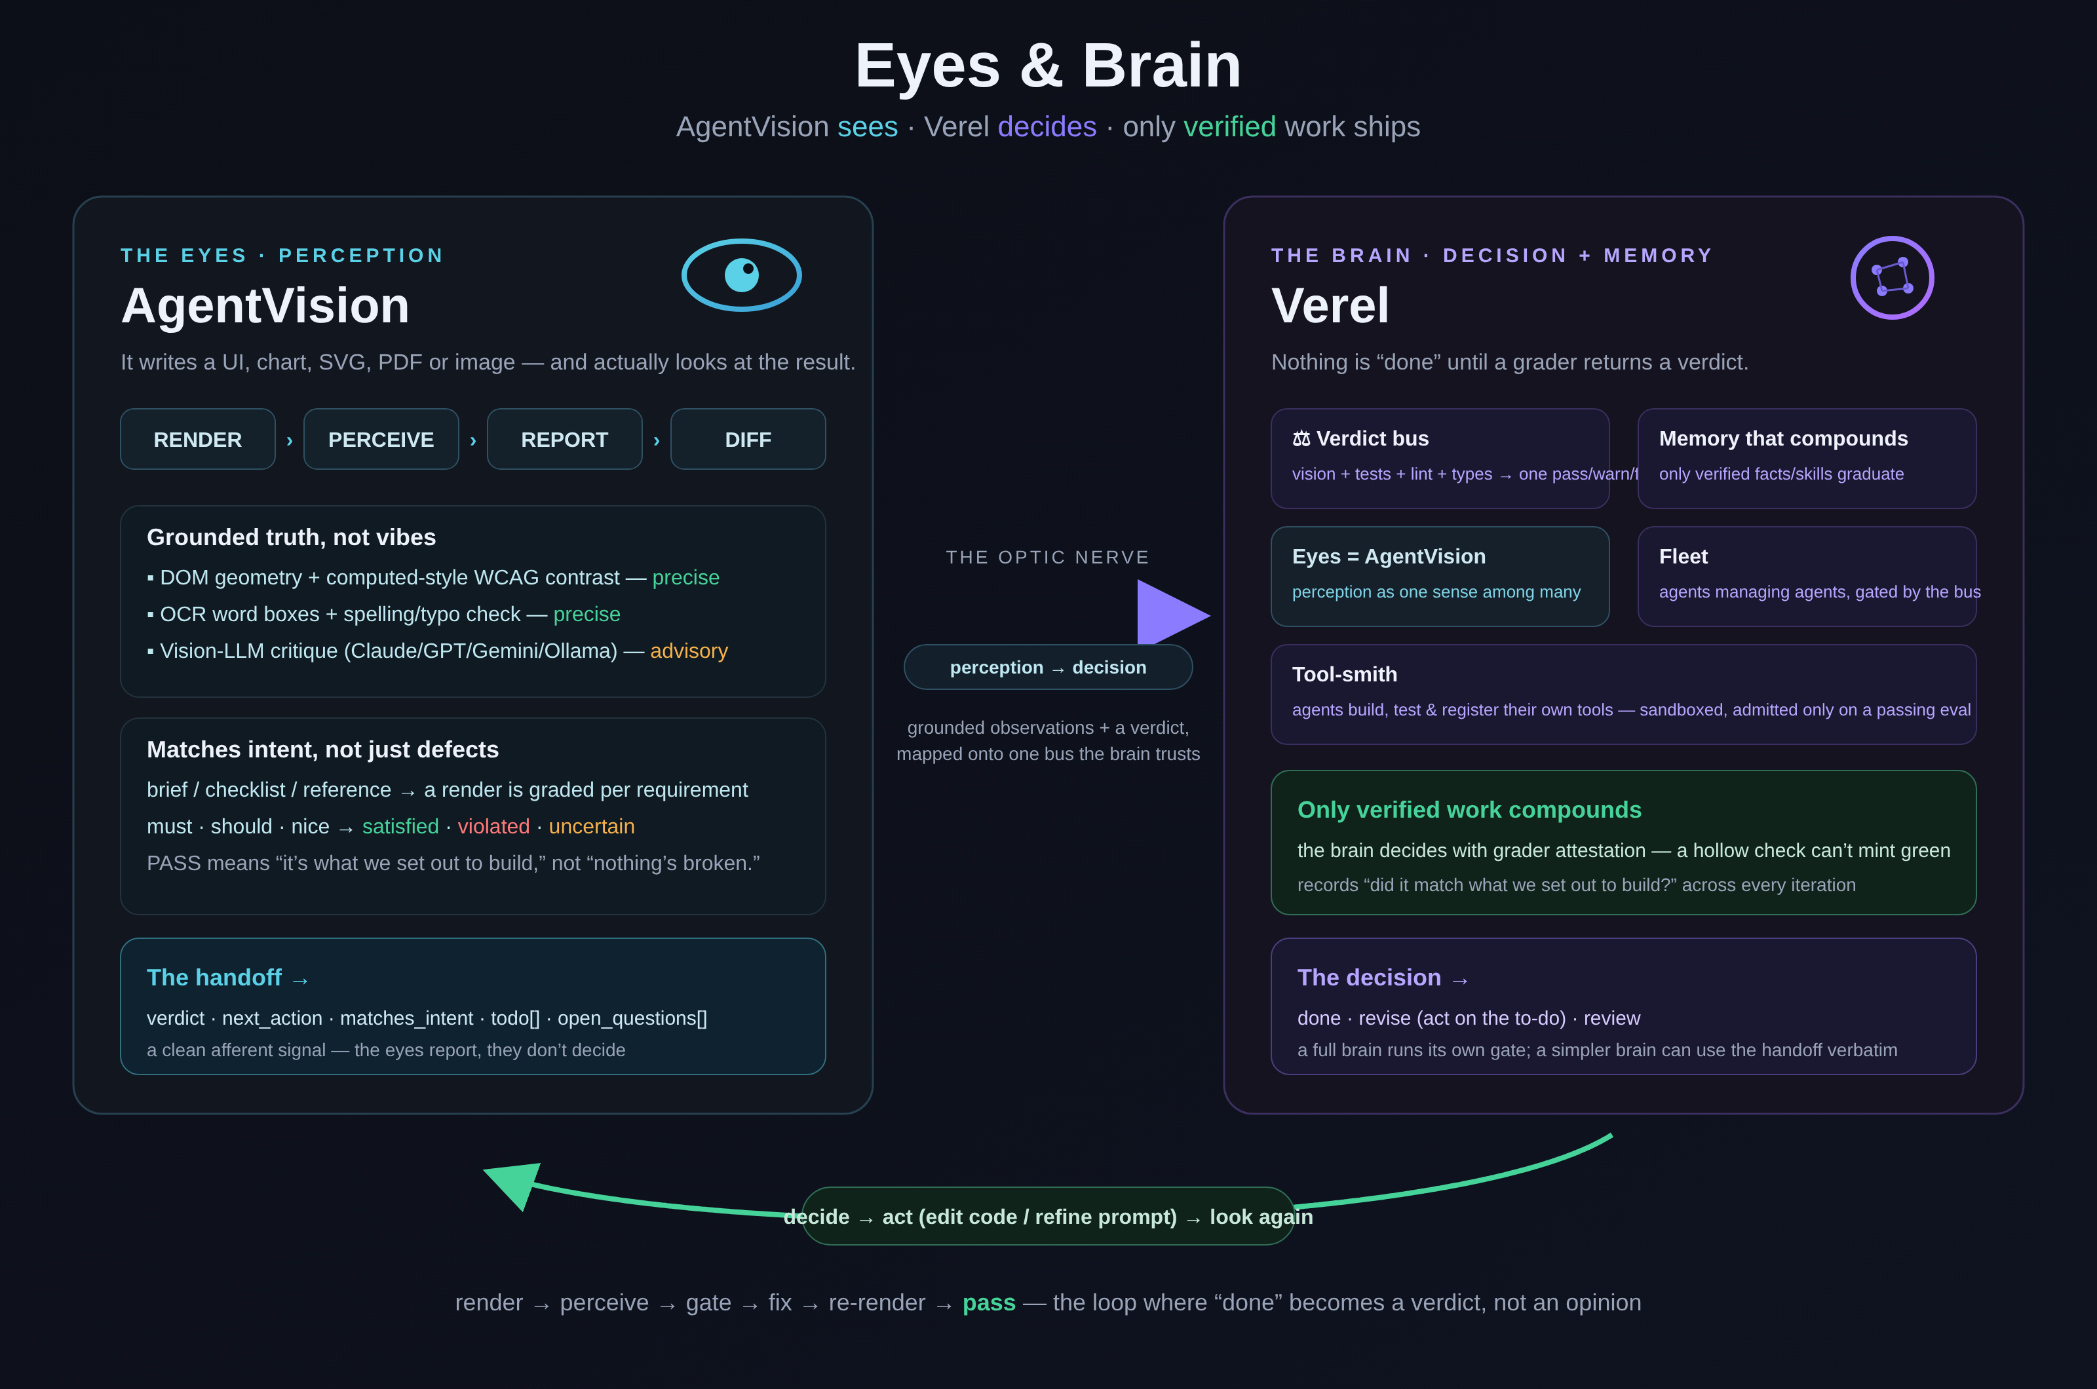
Task: Click the Matches intent, not just defects heading
Action: (322, 750)
